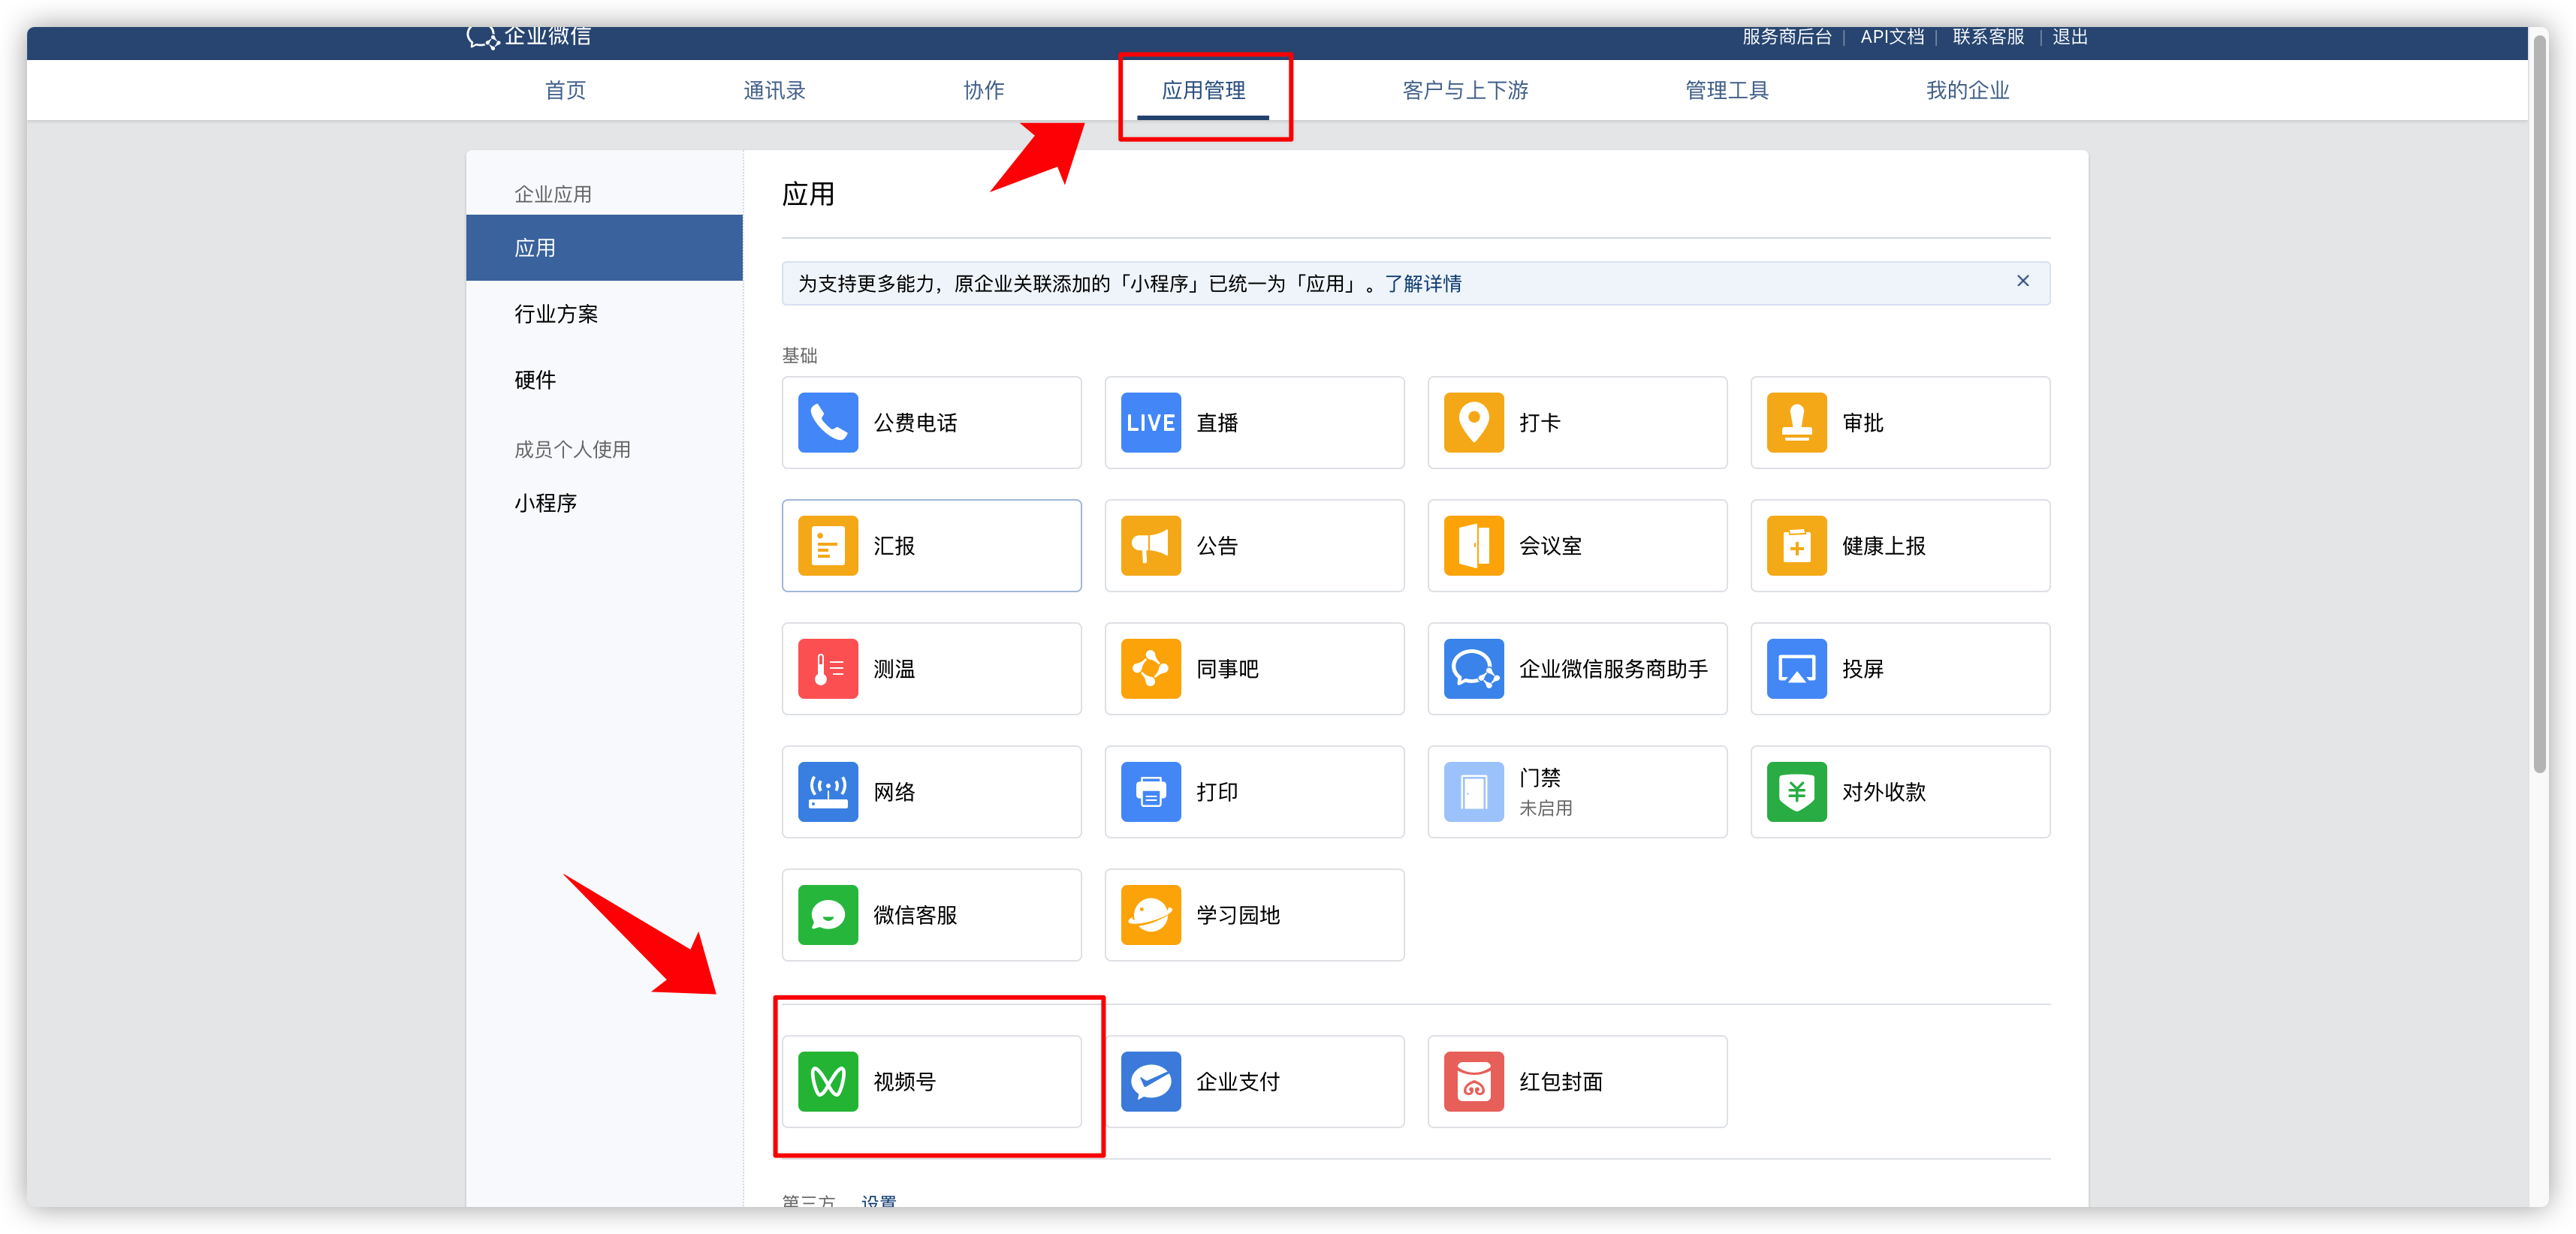Open the 打印 printer icon
Viewport: 2576px width, 1234px height.
click(x=1150, y=791)
